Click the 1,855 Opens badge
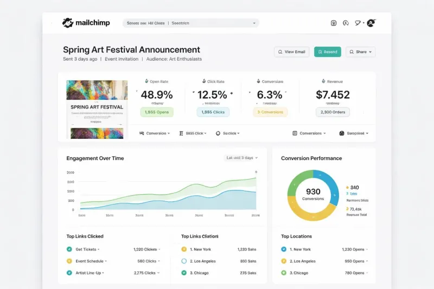This screenshot has height=289, width=434. [x=157, y=112]
